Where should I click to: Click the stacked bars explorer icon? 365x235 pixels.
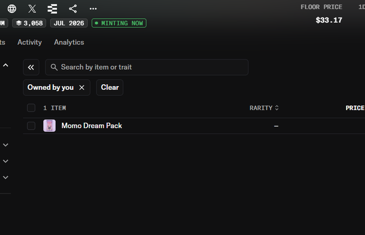52,9
